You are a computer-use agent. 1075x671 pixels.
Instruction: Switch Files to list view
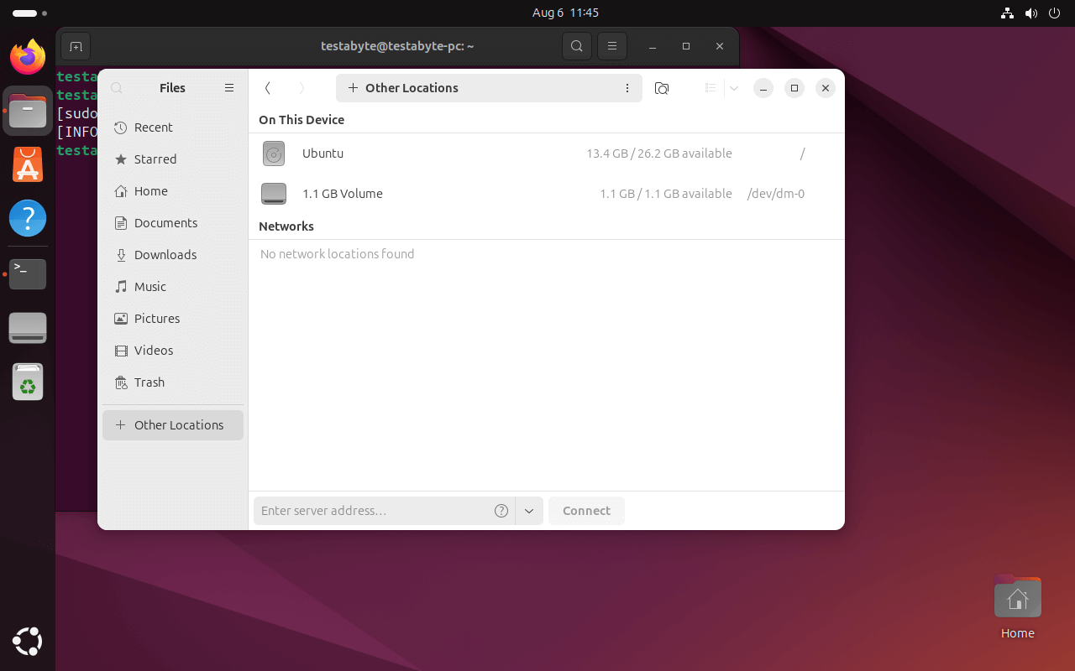pos(711,87)
